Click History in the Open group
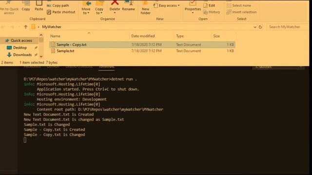Image resolution: width=312 pixels, height=175 pixels. [212, 12]
